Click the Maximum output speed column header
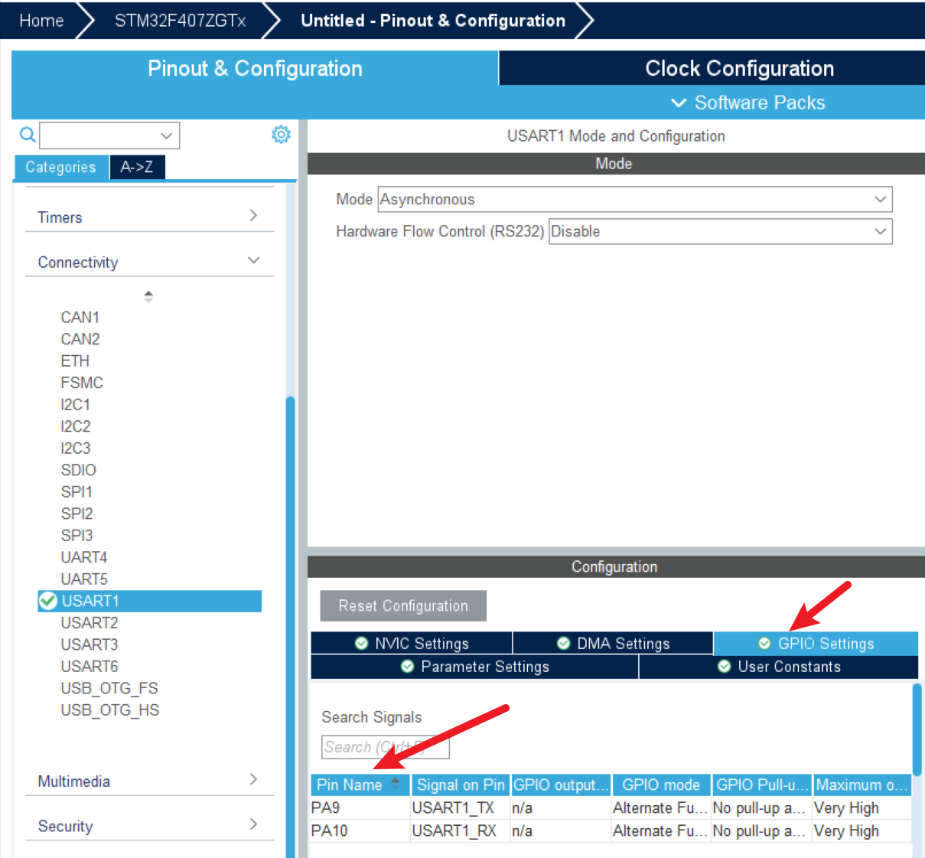Image resolution: width=925 pixels, height=858 pixels. pos(861,785)
